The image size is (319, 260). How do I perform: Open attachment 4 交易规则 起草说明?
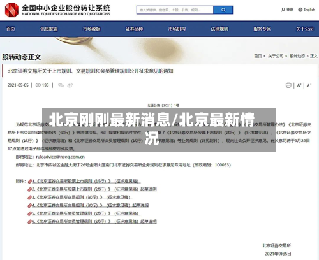90,205
